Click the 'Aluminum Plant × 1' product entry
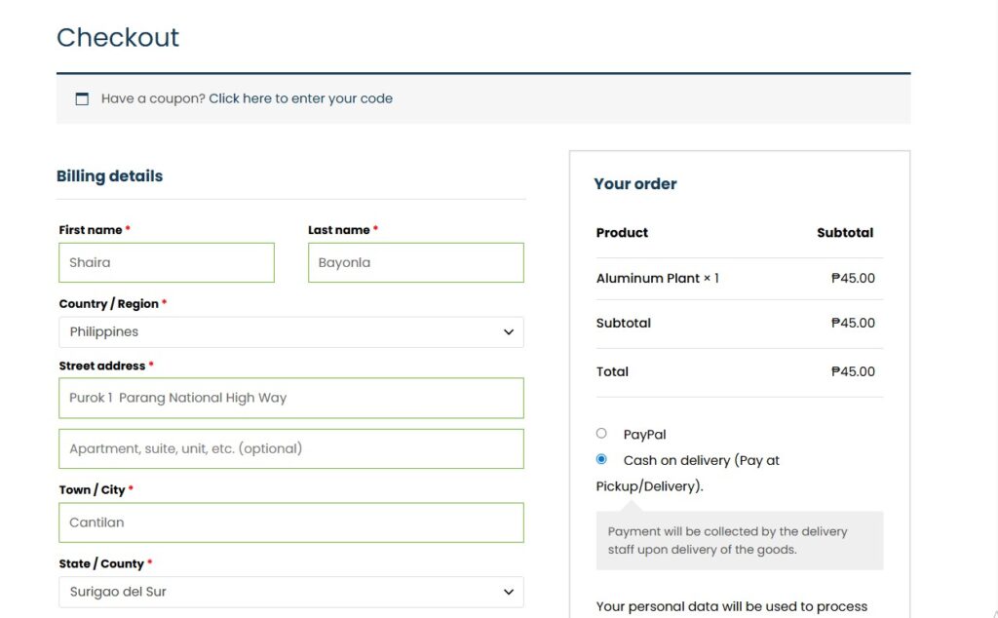Viewport: 998px width, 618px height. (657, 279)
